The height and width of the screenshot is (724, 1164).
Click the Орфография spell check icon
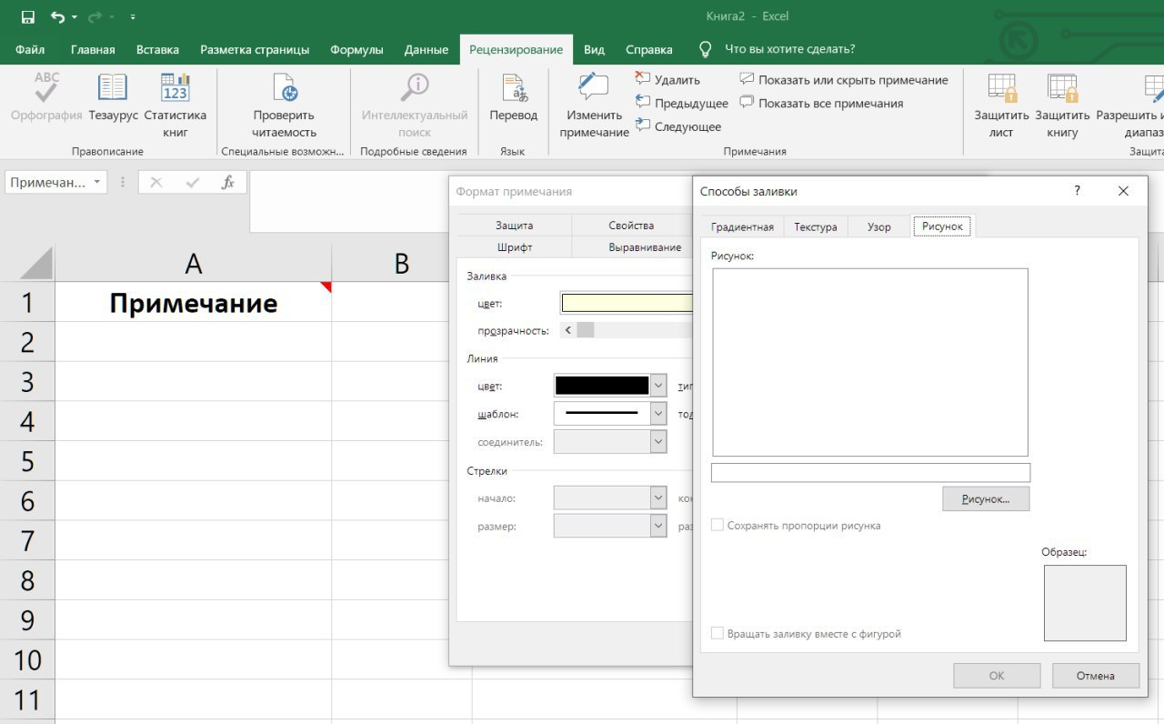46,90
